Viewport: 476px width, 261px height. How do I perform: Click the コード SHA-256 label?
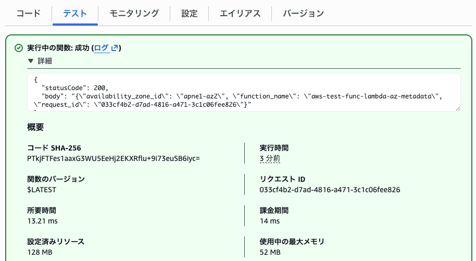pos(54,148)
